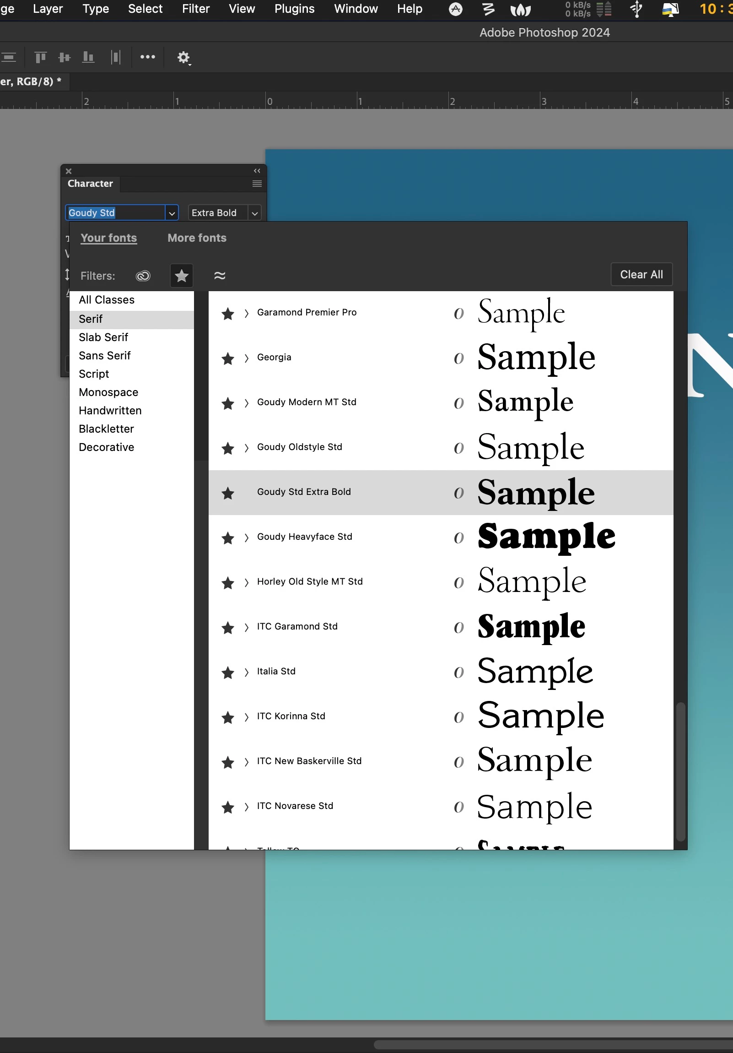Select the document tab ending RGB/8
The height and width of the screenshot is (1053, 733).
(x=34, y=81)
